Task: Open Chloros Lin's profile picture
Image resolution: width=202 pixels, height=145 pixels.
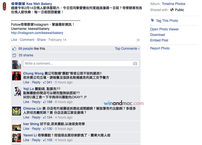Action: pos(17,111)
